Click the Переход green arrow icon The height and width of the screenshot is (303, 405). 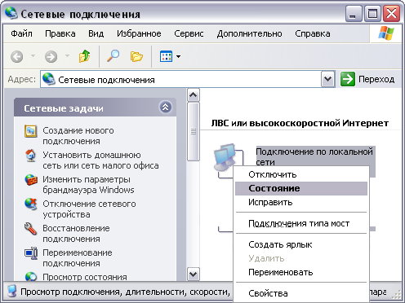tap(348, 79)
